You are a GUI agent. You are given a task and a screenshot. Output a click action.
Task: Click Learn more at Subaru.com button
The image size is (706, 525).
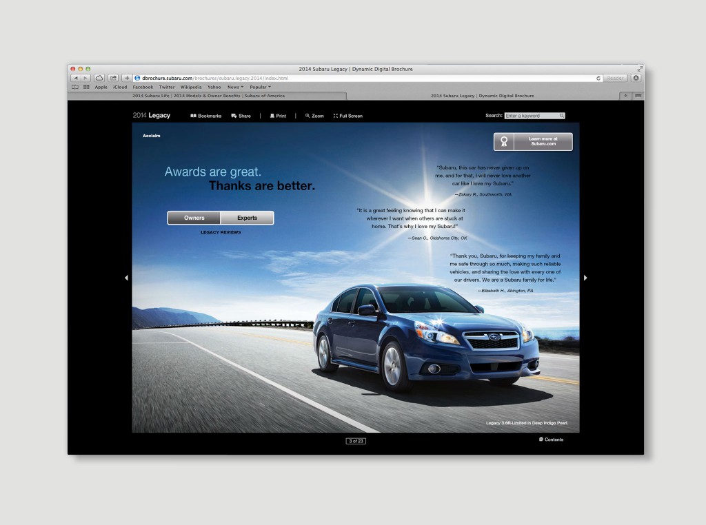(533, 142)
